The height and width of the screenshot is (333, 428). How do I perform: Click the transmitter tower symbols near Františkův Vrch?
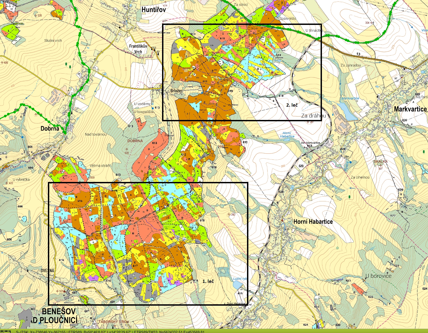coord(156,50)
